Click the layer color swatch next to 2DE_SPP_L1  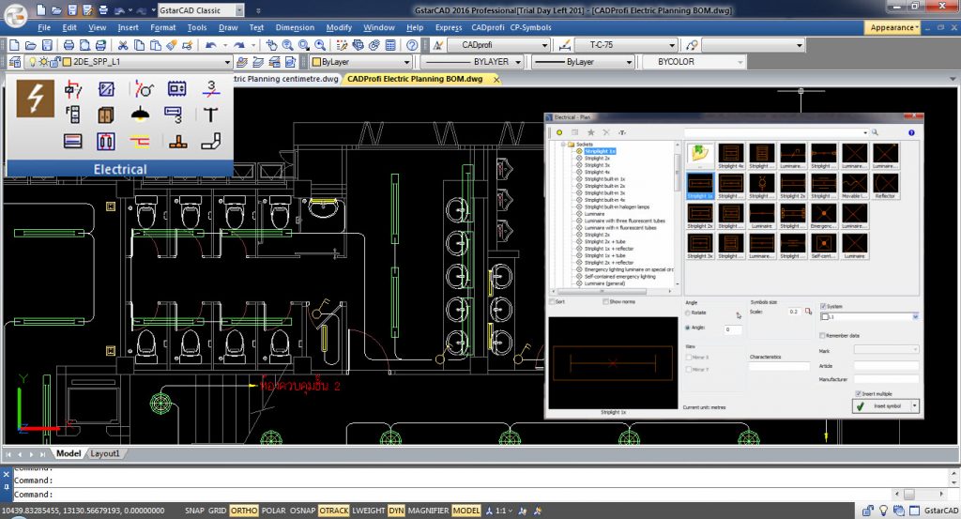point(67,62)
